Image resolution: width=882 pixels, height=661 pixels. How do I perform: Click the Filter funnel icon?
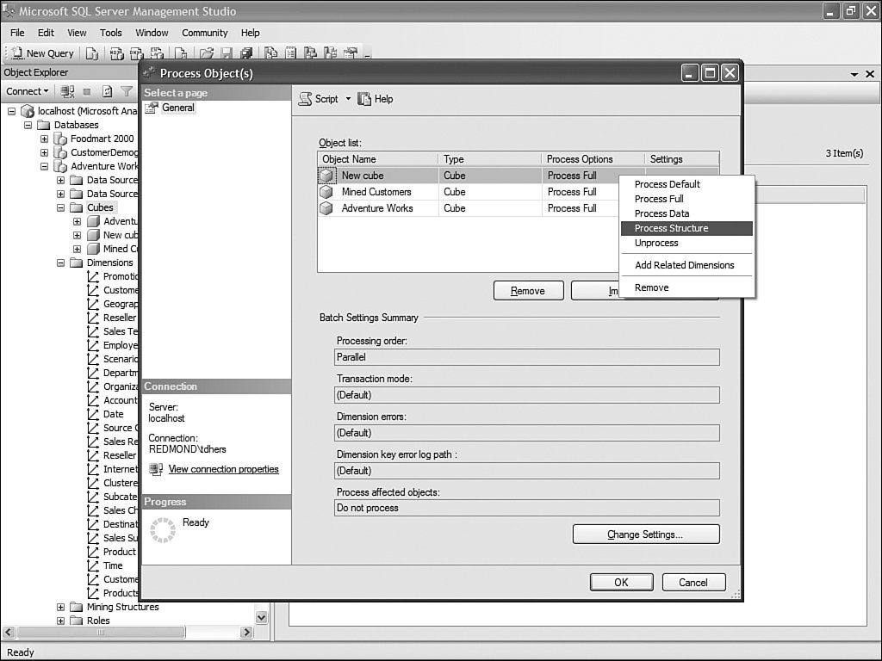[127, 91]
